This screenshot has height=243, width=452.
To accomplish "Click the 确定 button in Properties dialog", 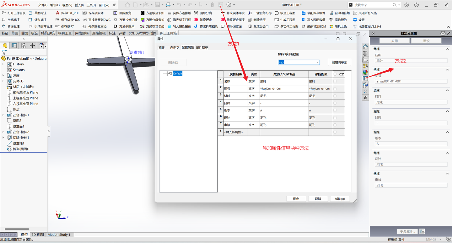I will 296,198.
